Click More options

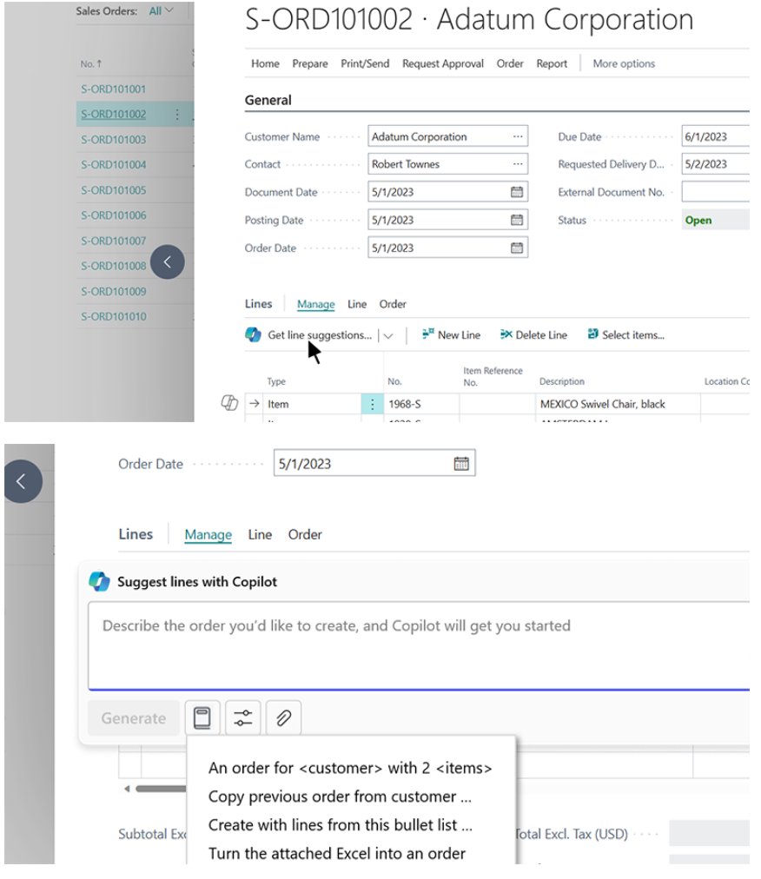[x=624, y=63]
